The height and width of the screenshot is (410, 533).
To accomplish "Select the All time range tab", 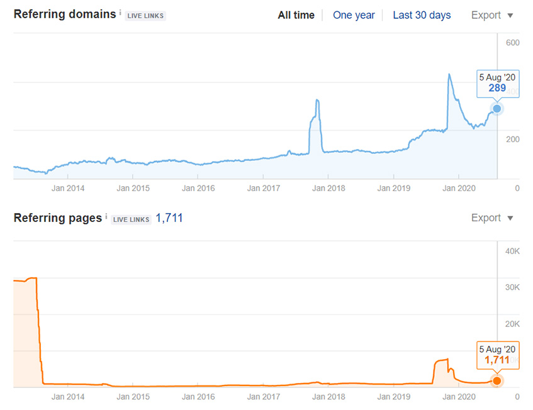I will tap(296, 15).
